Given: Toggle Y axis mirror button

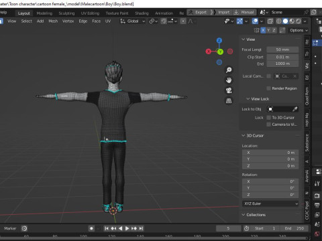Looking at the screenshot, I should 268,30.
